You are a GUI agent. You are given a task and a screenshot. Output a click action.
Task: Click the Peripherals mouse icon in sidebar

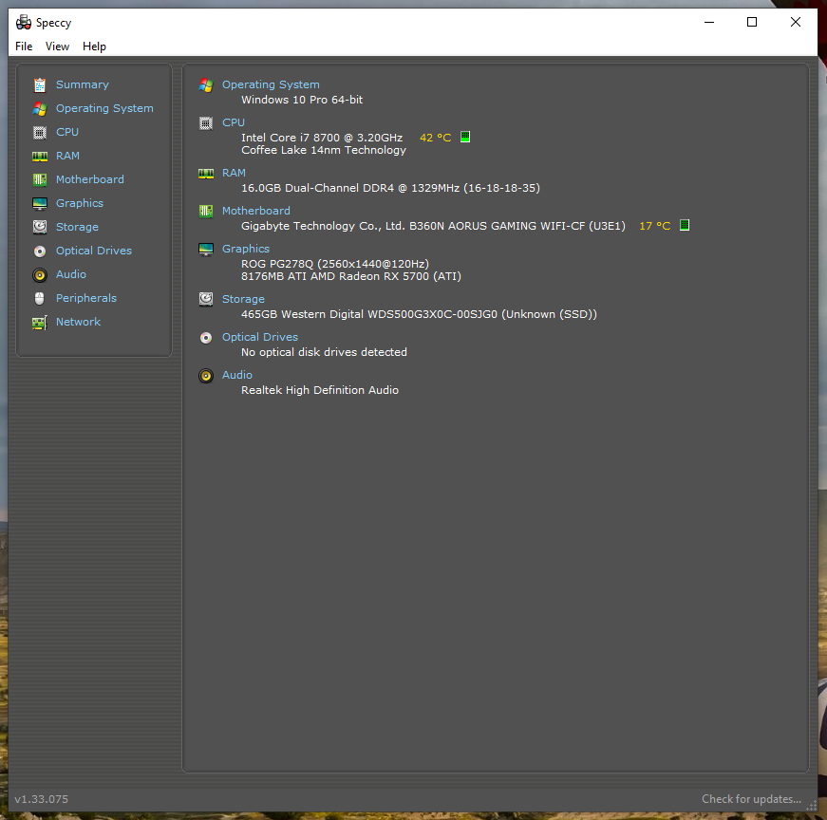click(39, 298)
